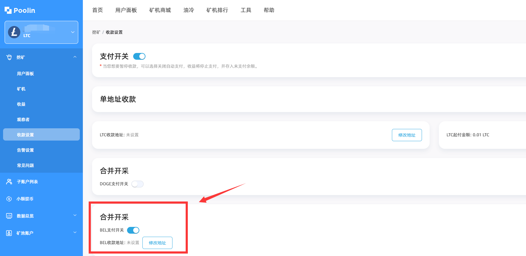Click the mining (挖矿) sidebar icon

tap(9, 57)
